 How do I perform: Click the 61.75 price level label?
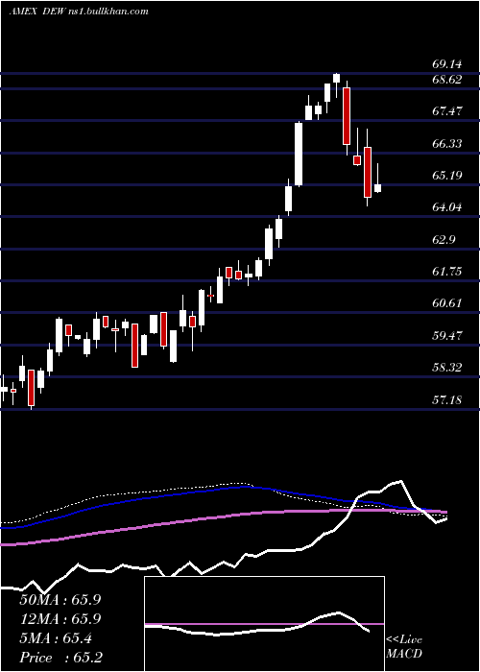447,272
